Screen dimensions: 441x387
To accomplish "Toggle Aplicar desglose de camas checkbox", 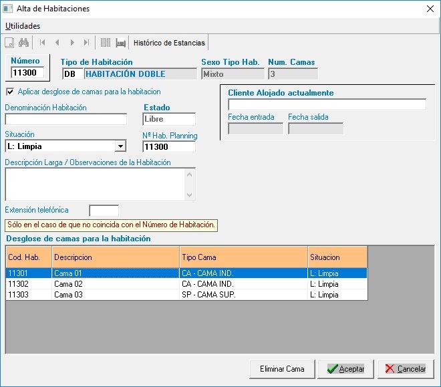I will 10,92.
